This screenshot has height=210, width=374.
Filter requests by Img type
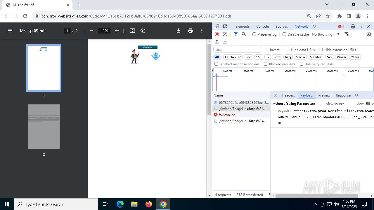coord(288,57)
